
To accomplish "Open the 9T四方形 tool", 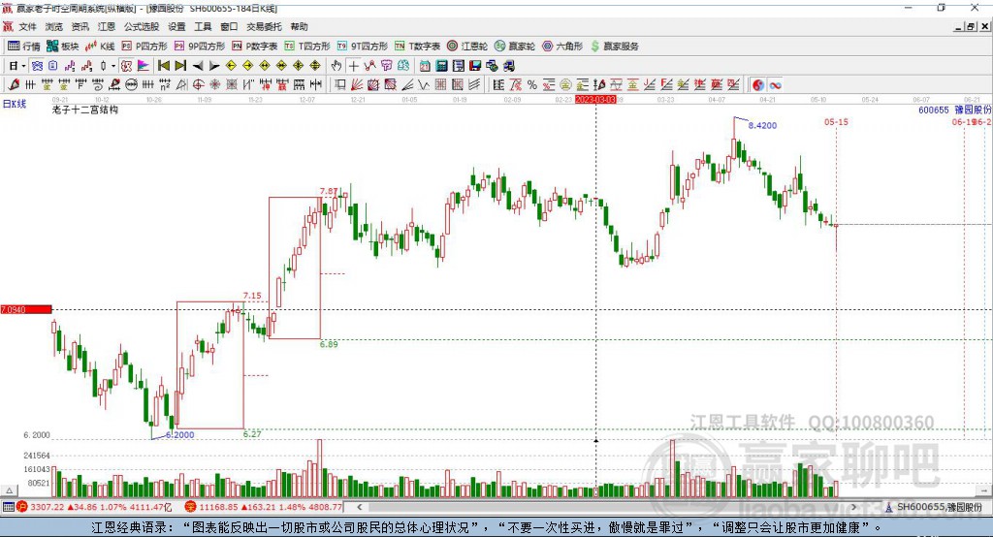I will tap(363, 47).
